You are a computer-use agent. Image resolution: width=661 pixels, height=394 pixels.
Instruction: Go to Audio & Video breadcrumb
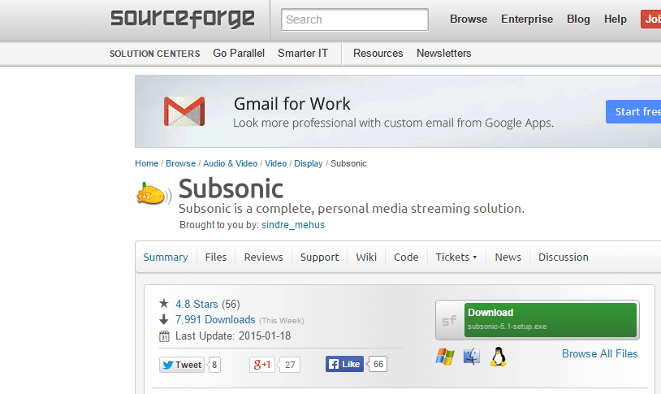230,163
